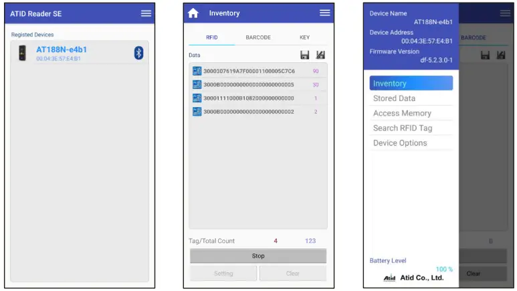The image size is (517, 291).
Task: Click firmware version df-5.2.3.0-1
Action: pyautogui.click(x=436, y=60)
